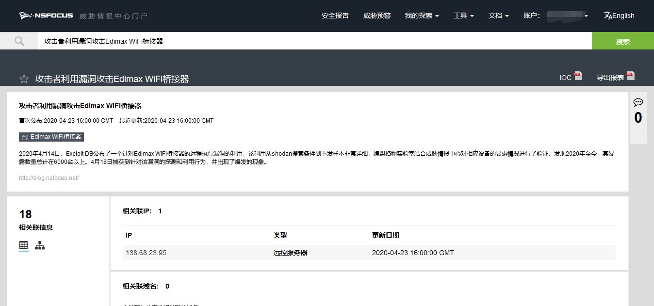The image size is (654, 306).
Task: Click the 导出报表 PDF icon
Action: click(630, 76)
